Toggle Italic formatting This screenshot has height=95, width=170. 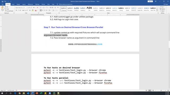18,10
